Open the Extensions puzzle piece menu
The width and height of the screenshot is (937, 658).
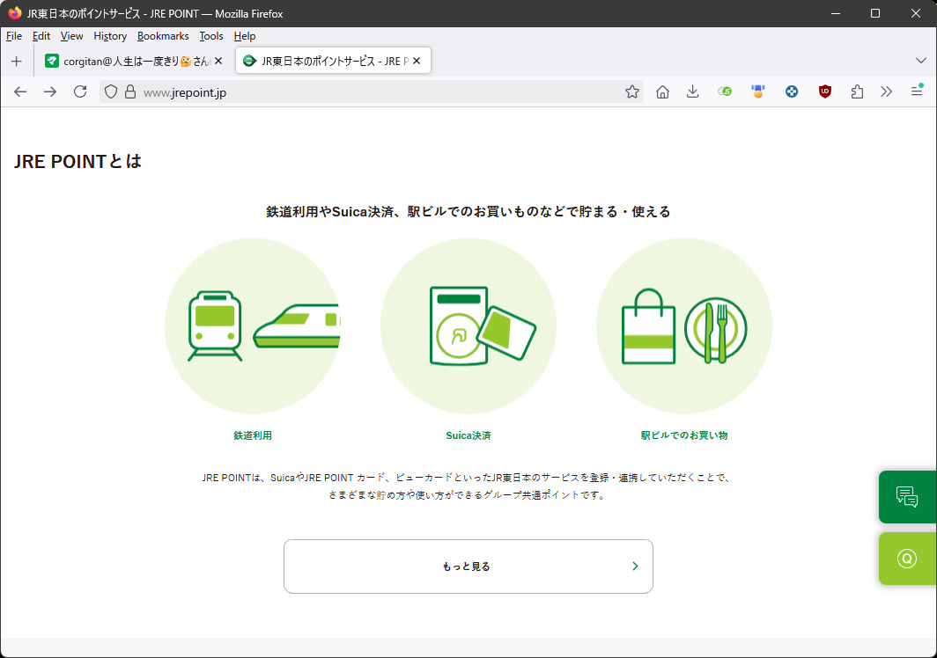[x=857, y=91]
